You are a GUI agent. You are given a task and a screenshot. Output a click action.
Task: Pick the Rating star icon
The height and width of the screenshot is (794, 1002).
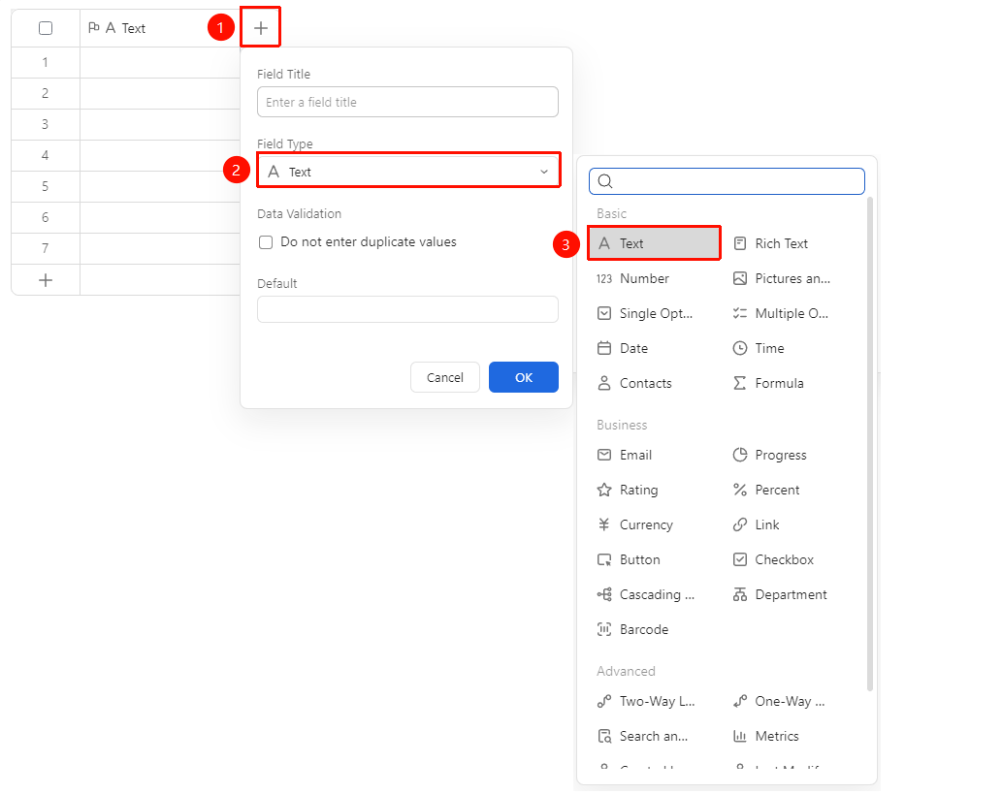604,490
